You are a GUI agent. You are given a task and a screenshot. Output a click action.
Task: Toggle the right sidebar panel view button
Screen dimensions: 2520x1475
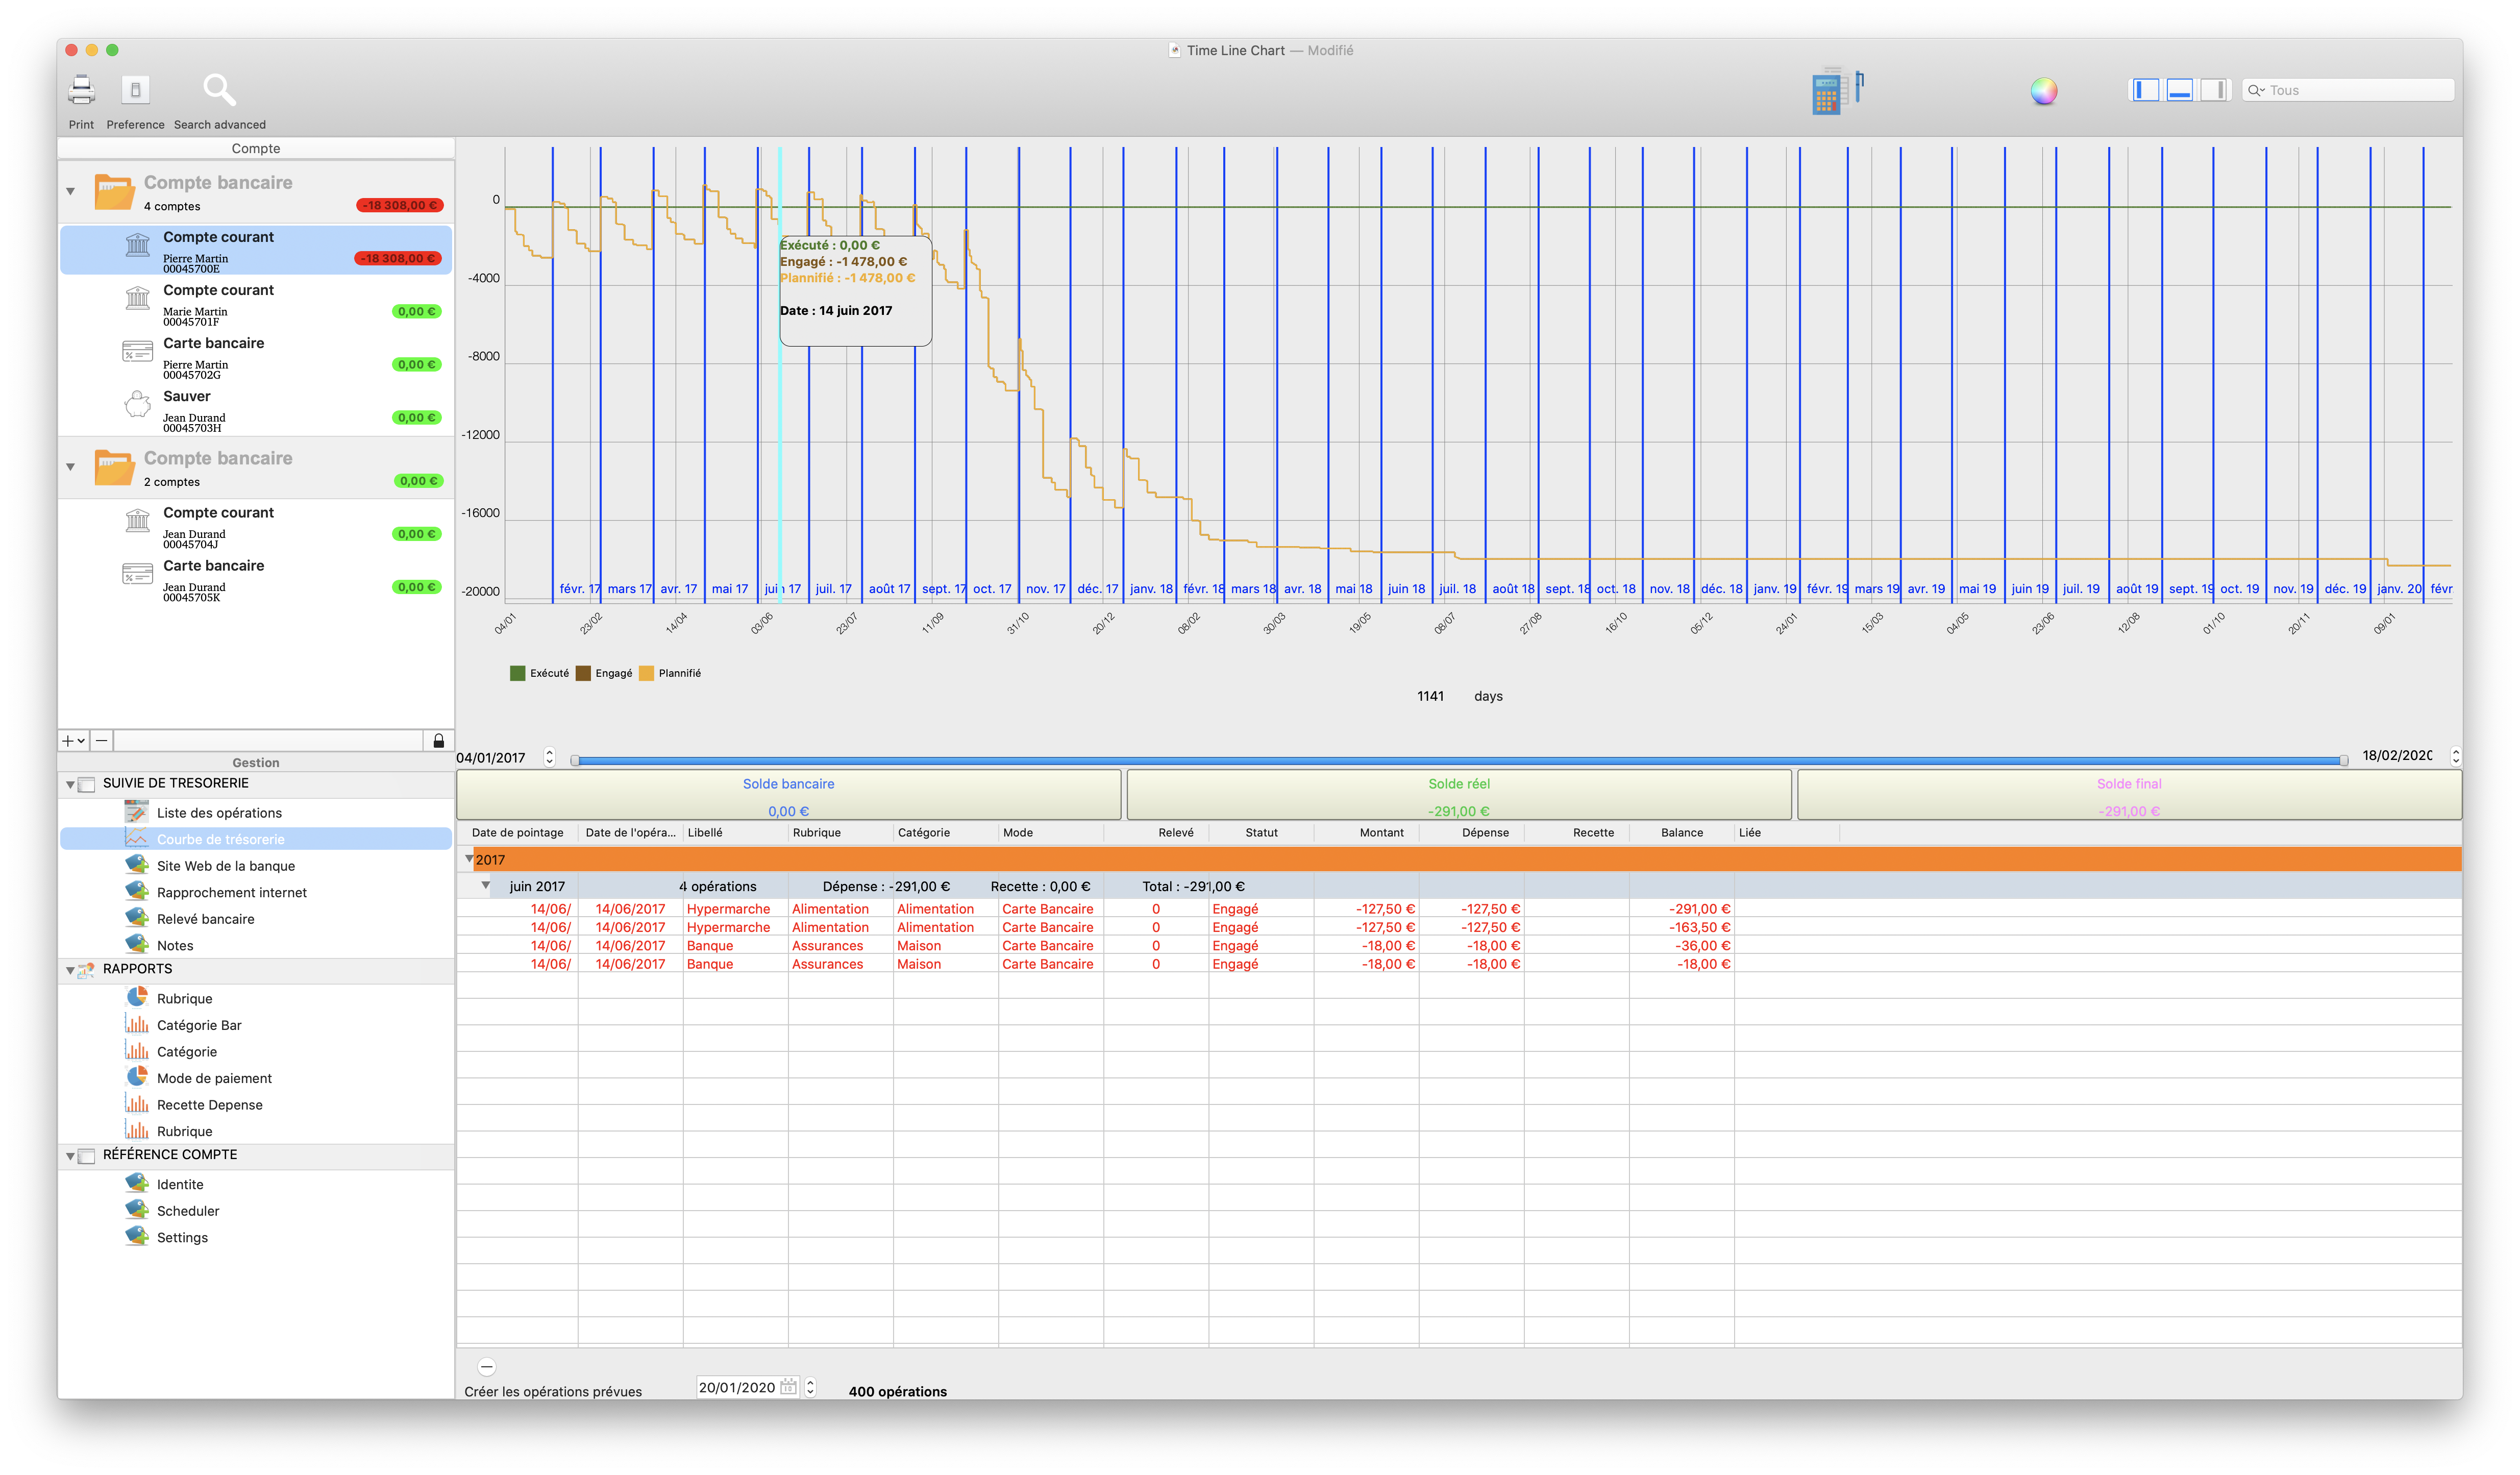(2214, 91)
